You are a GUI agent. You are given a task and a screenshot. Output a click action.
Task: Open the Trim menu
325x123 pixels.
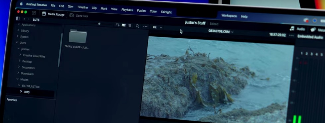(x=70, y=7)
